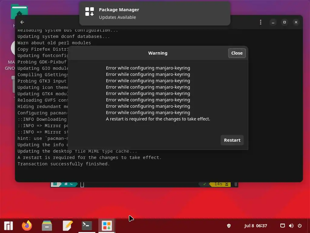Image resolution: width=310 pixels, height=233 pixels.
Task: Switch to the terminal in taskbar
Action: (x=87, y=226)
